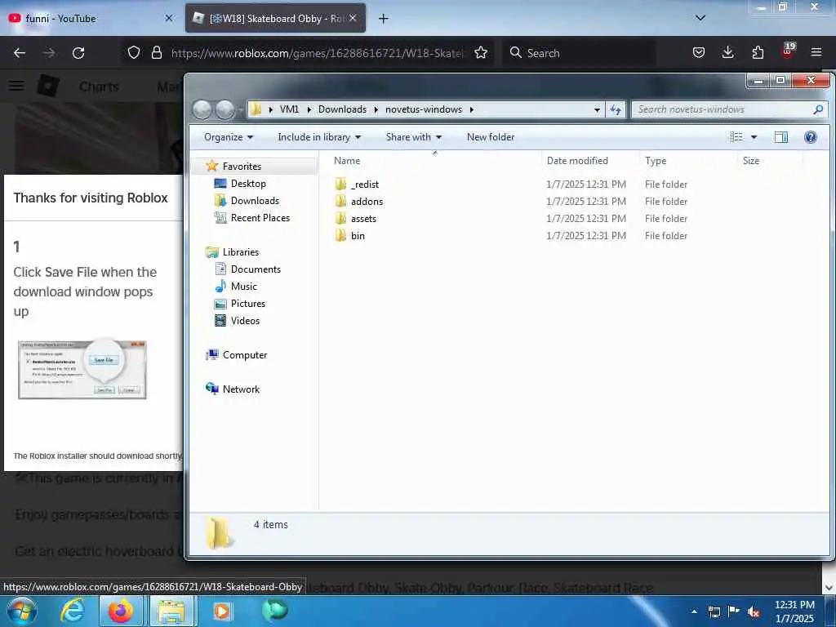The width and height of the screenshot is (836, 627).
Task: Open Include in library dropdown
Action: click(x=319, y=137)
